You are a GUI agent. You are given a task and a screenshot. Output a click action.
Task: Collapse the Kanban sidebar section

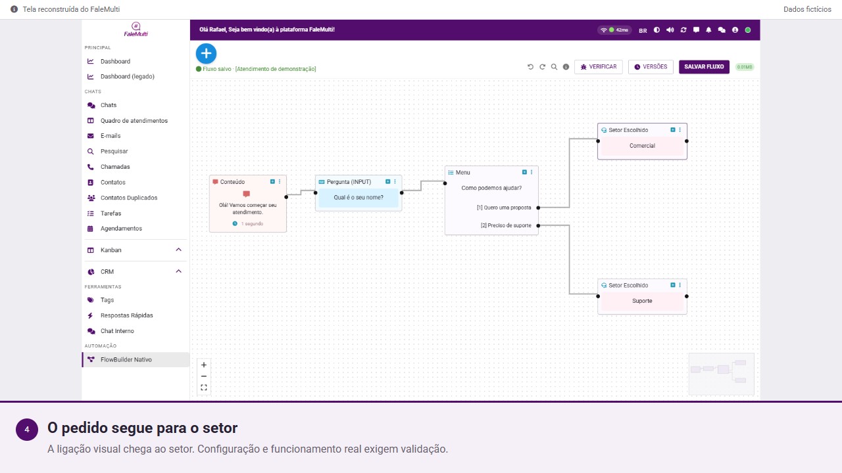(178, 250)
